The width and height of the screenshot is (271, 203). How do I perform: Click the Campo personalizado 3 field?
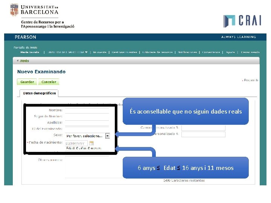pos(203,128)
